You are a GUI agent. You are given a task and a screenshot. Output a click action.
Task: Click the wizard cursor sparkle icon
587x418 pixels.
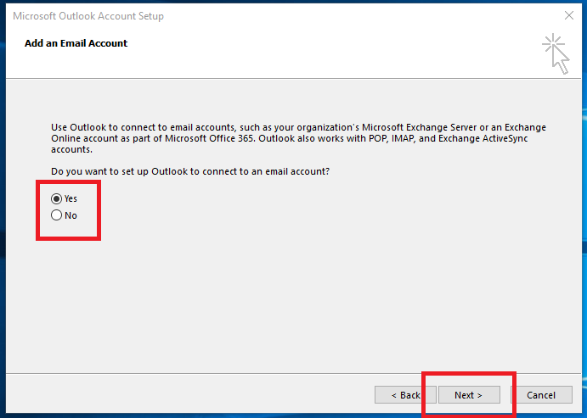click(x=556, y=53)
